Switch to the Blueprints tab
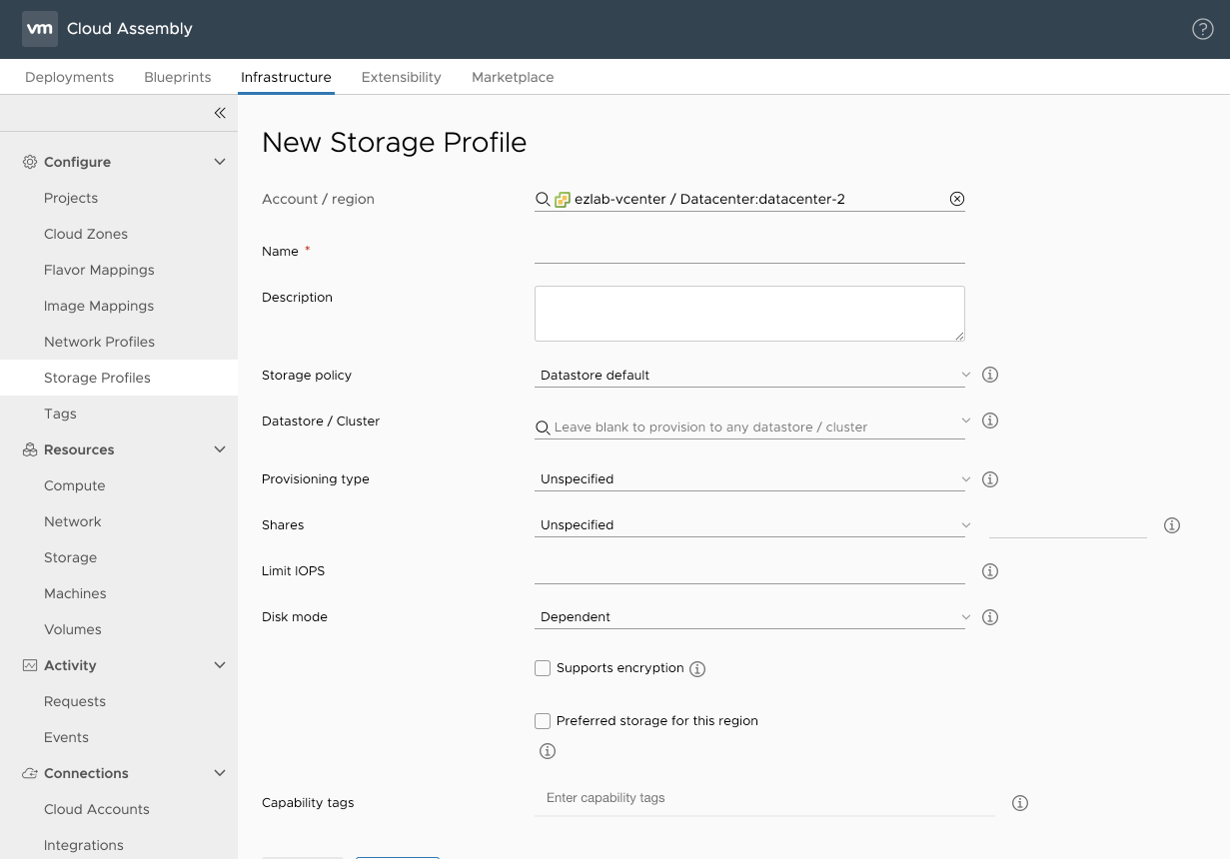This screenshot has width=1230, height=859. click(x=177, y=77)
